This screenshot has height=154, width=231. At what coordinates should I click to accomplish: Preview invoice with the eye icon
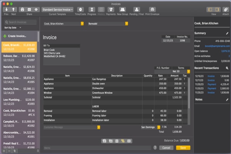(36, 10)
